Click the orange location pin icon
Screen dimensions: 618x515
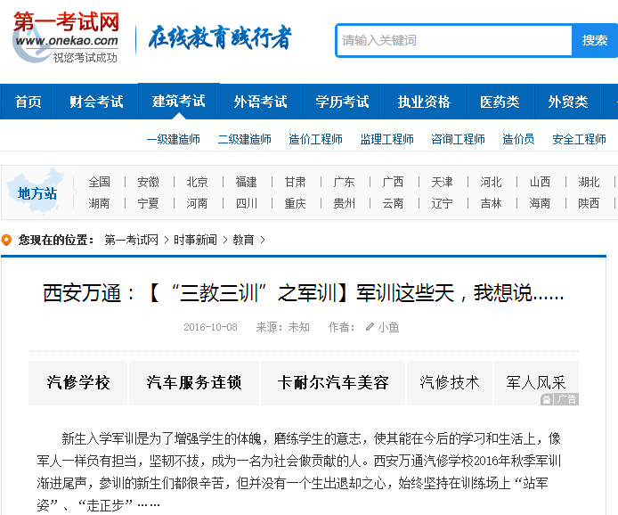tap(7, 240)
